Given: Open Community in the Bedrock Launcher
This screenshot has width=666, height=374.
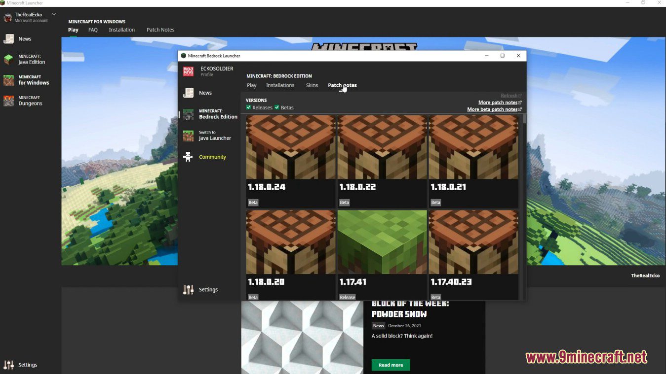Looking at the screenshot, I should [204, 157].
